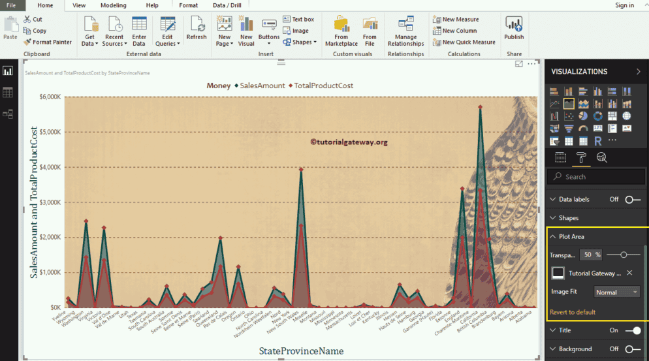Choose the Ribbon chart visualization
This screenshot has height=361, width=649.
click(627, 104)
